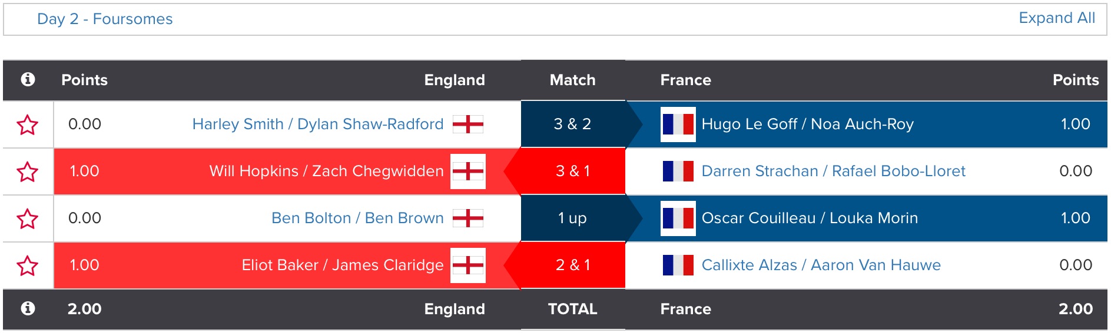Click the info icon in header row
The image size is (1111, 333).
[x=28, y=79]
